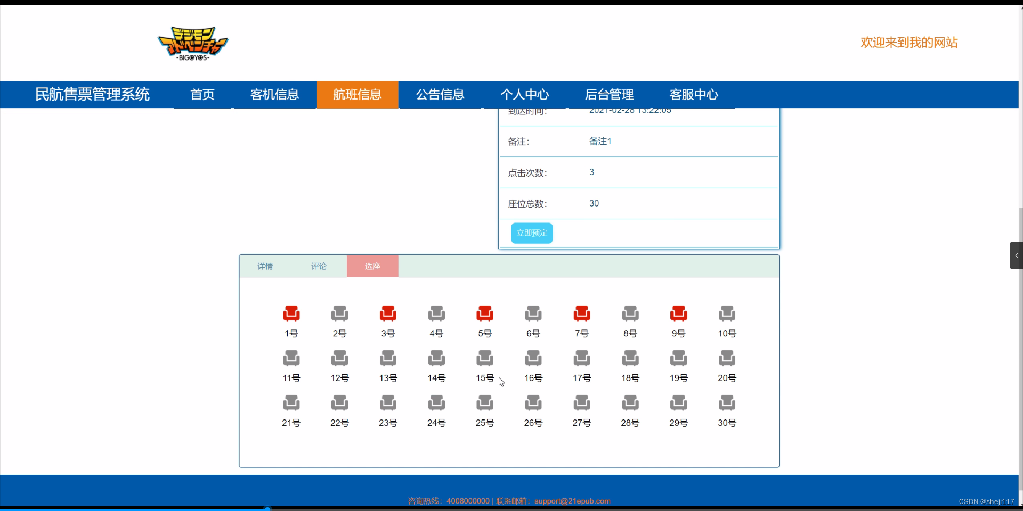Switch to the 详情 tab
This screenshot has width=1023, height=511.
[265, 266]
